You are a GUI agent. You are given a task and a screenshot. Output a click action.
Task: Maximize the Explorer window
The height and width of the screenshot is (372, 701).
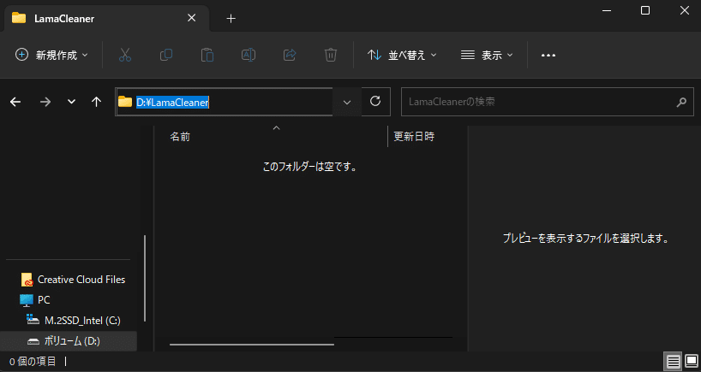645,10
